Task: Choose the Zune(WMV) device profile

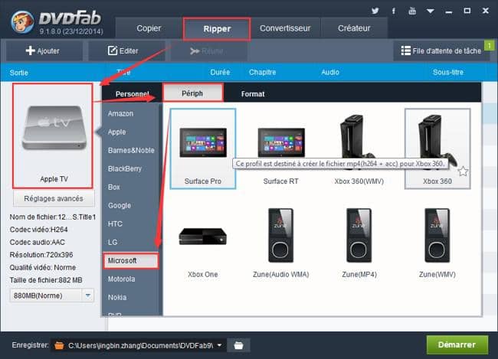Action: coord(437,243)
